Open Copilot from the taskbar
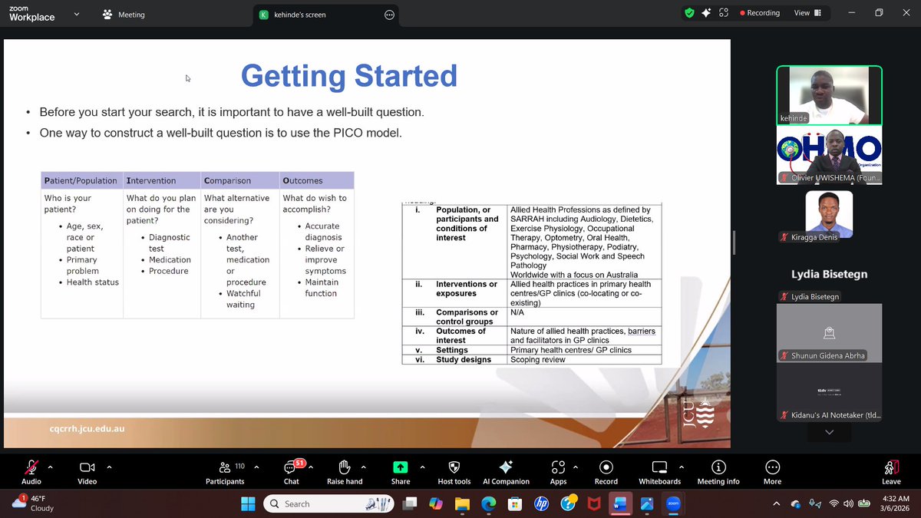 [x=436, y=503]
